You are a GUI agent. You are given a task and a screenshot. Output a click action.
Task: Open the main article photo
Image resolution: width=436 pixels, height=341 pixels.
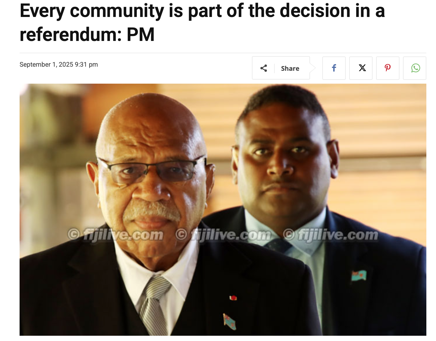(x=223, y=210)
